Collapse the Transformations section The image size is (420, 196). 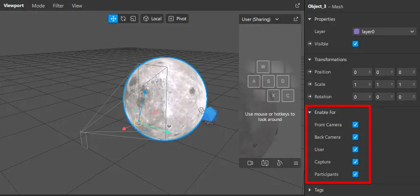pos(310,60)
